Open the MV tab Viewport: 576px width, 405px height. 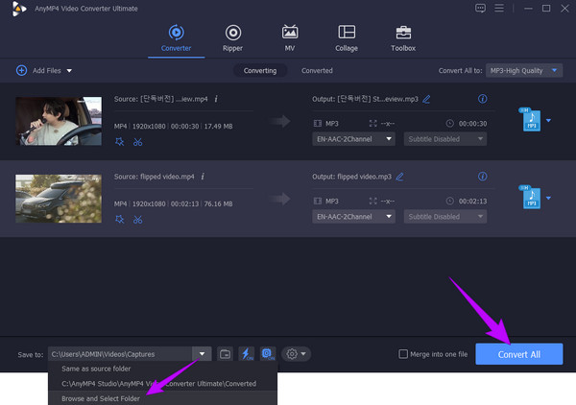point(290,38)
